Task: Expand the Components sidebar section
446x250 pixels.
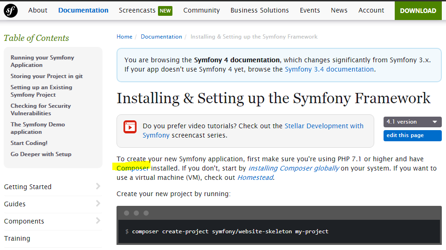Action: pyautogui.click(x=53, y=221)
